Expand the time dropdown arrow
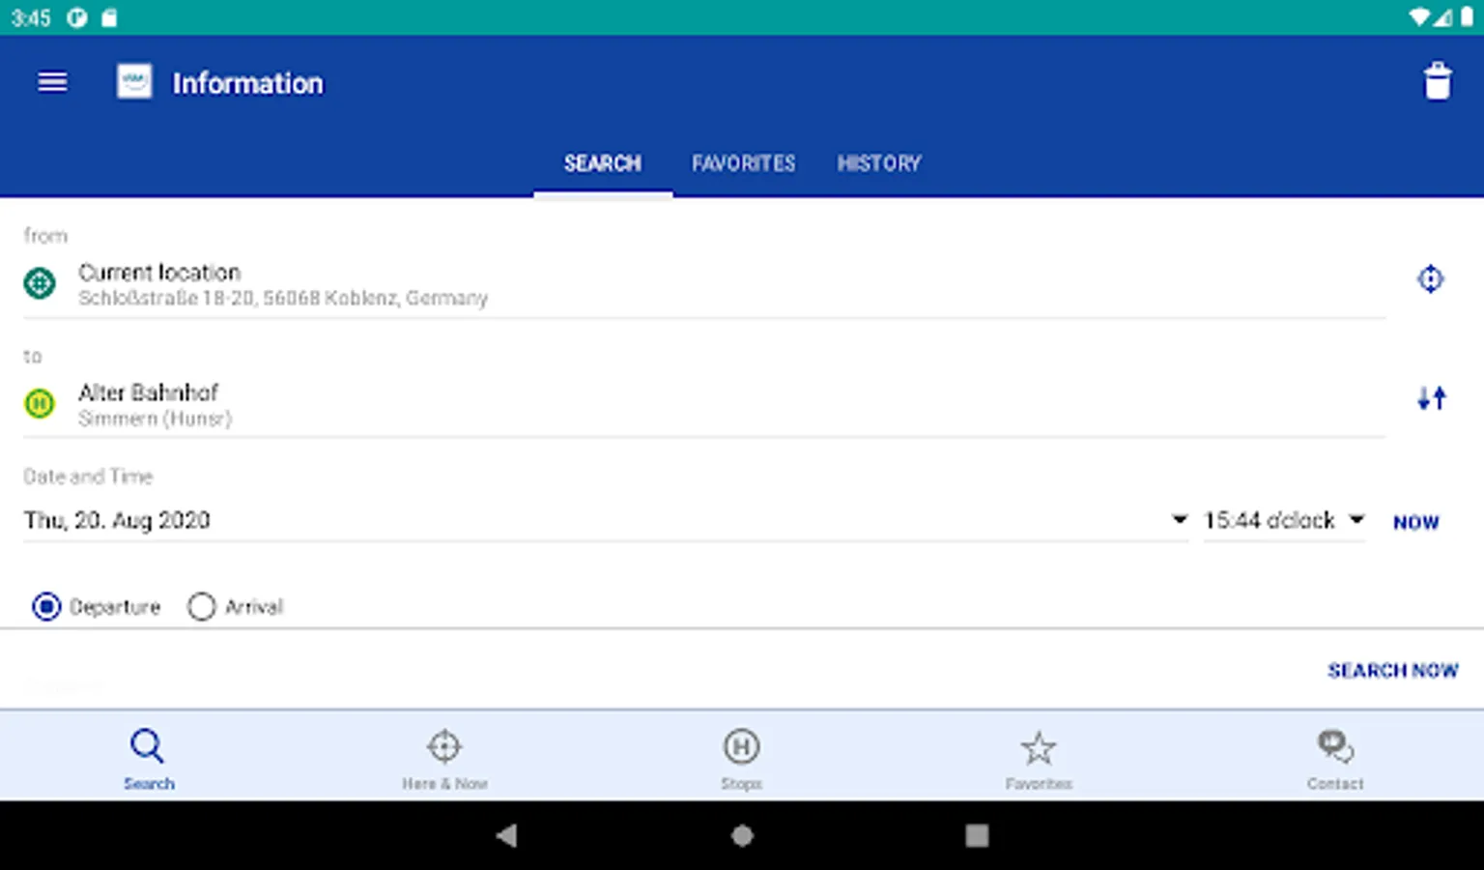Screen dimensions: 1484x870 coord(1356,519)
